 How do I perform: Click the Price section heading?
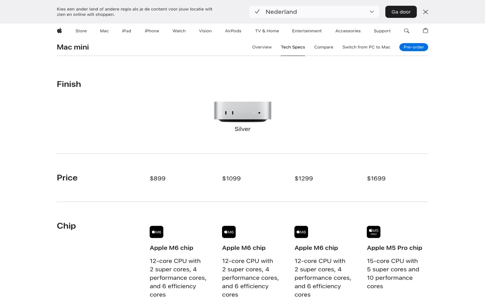[x=67, y=178]
